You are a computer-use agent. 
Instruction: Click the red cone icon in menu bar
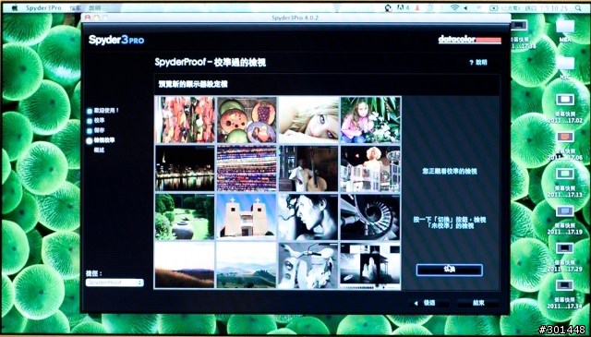point(417,8)
